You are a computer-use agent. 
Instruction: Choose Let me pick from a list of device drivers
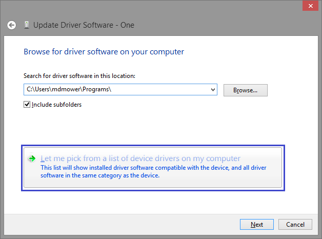[x=140, y=158]
